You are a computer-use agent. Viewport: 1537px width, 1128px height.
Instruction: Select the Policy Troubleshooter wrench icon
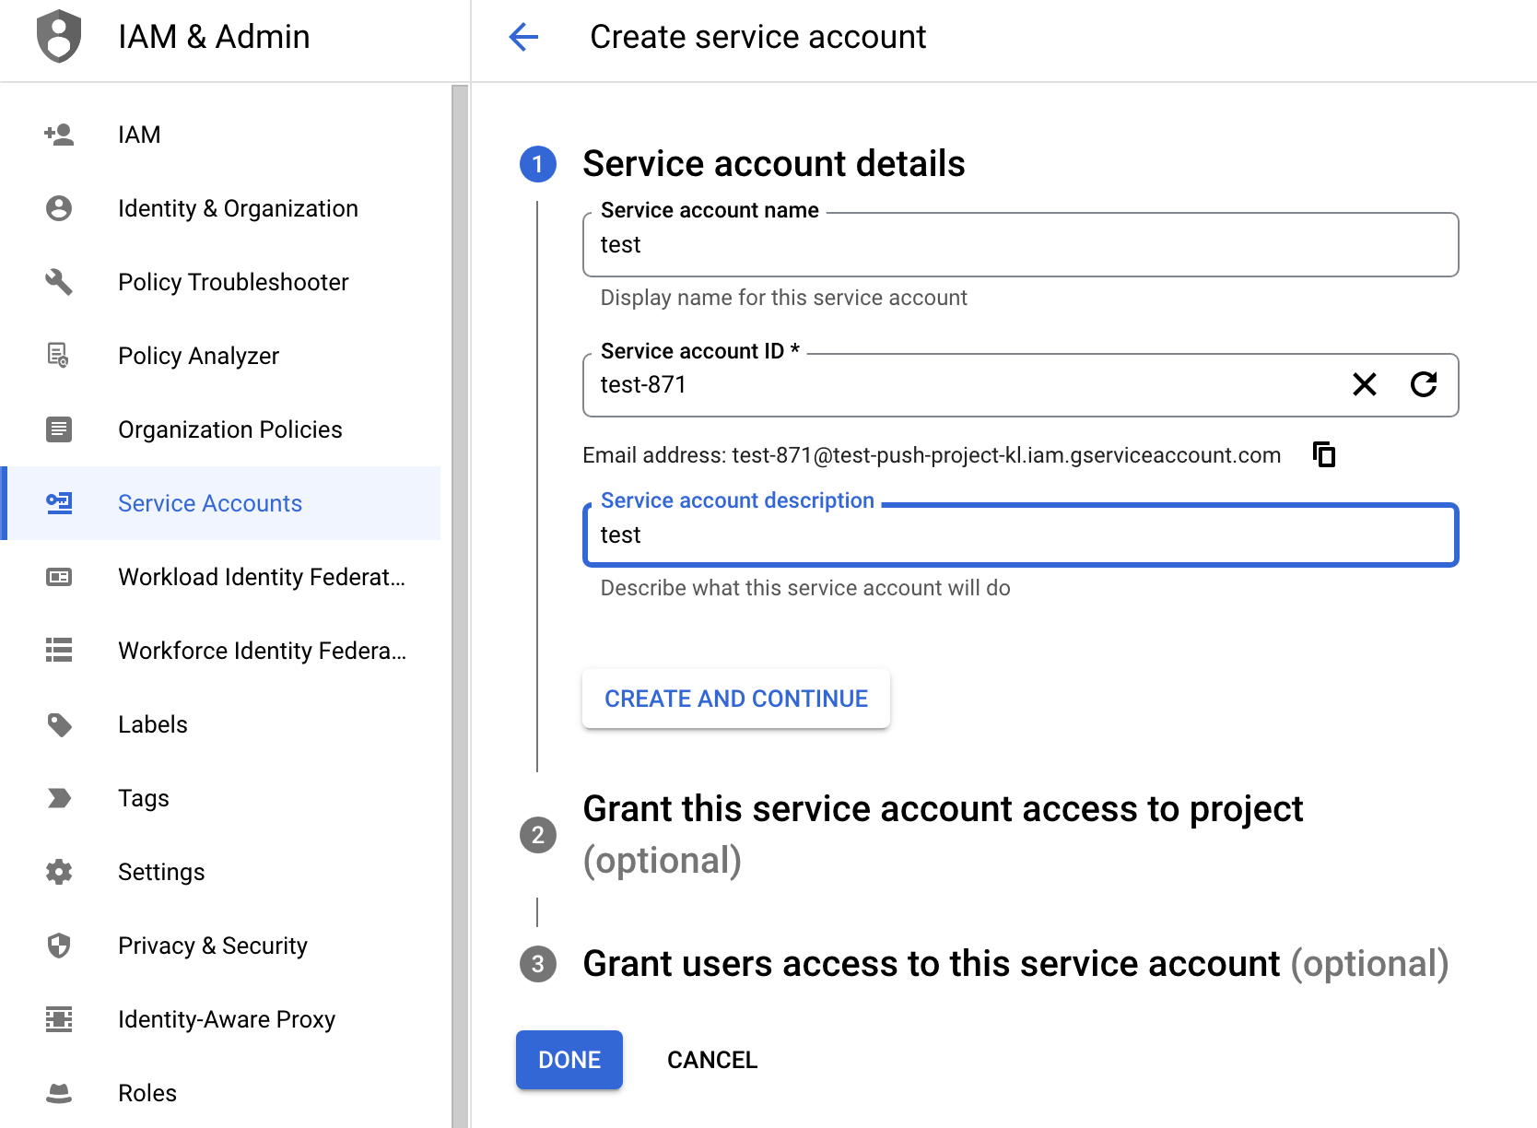[58, 282]
